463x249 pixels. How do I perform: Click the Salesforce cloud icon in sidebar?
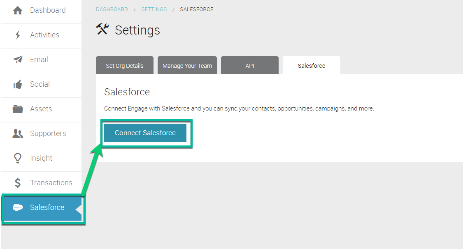click(x=18, y=207)
